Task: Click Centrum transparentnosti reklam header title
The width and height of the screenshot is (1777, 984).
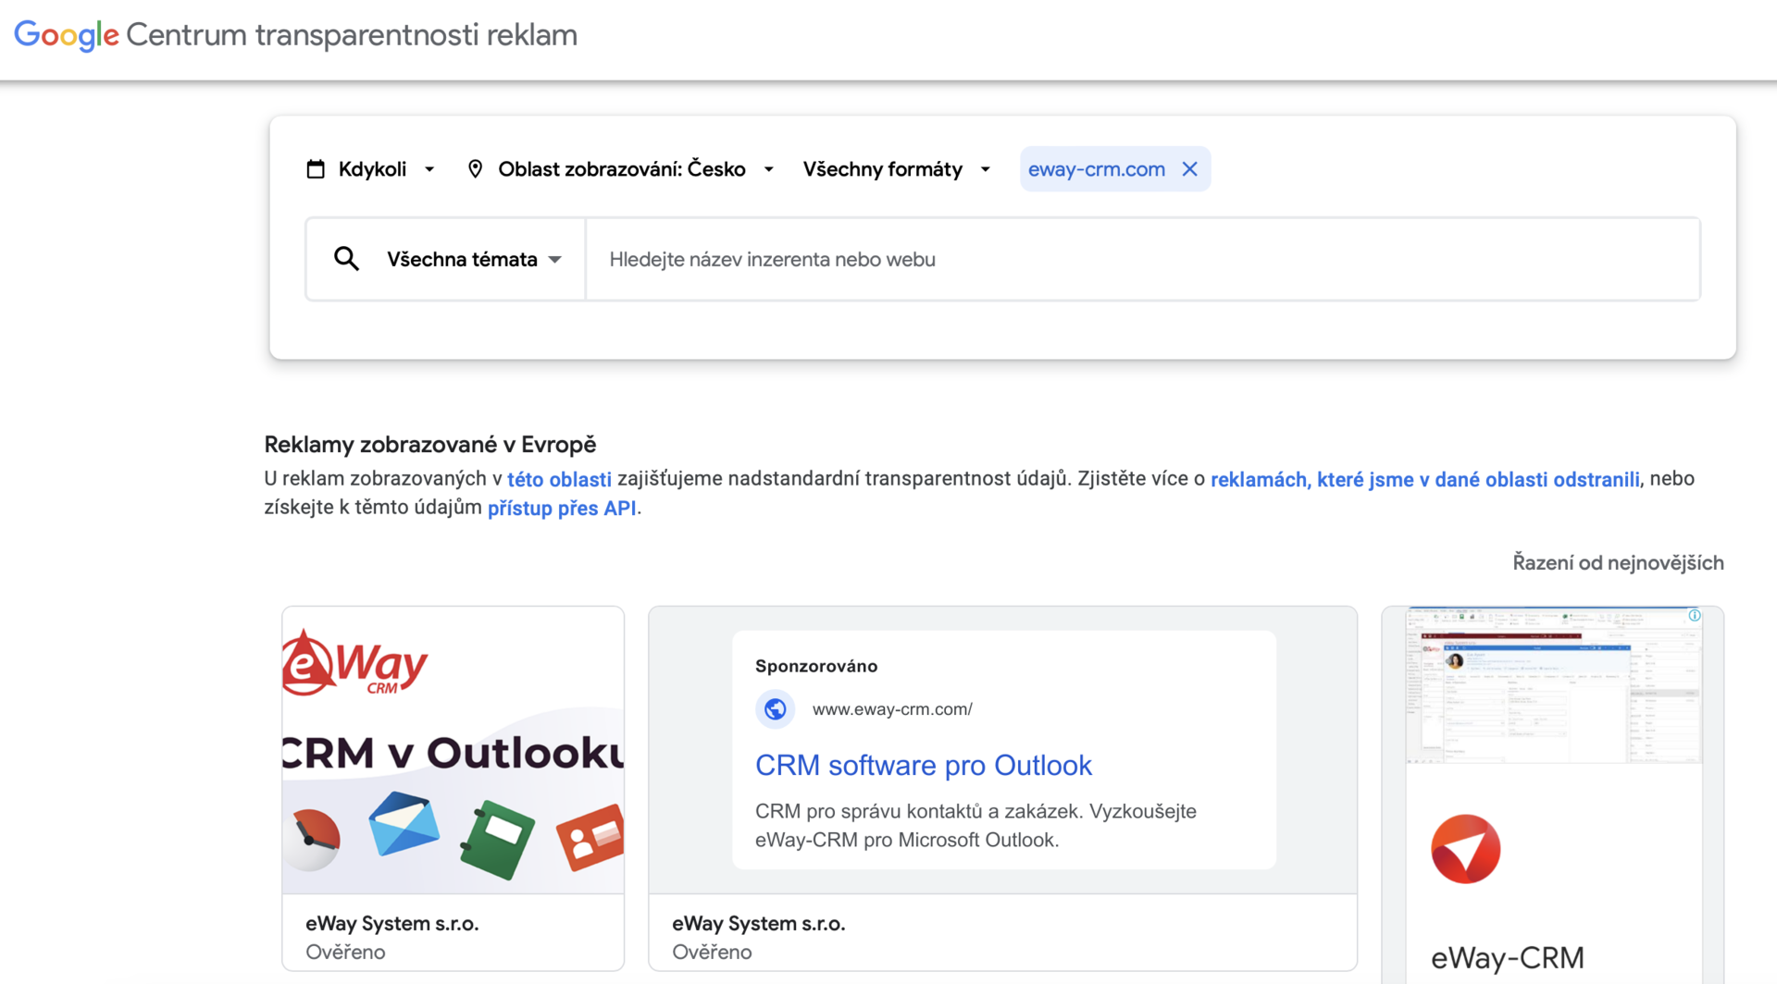Action: point(352,35)
